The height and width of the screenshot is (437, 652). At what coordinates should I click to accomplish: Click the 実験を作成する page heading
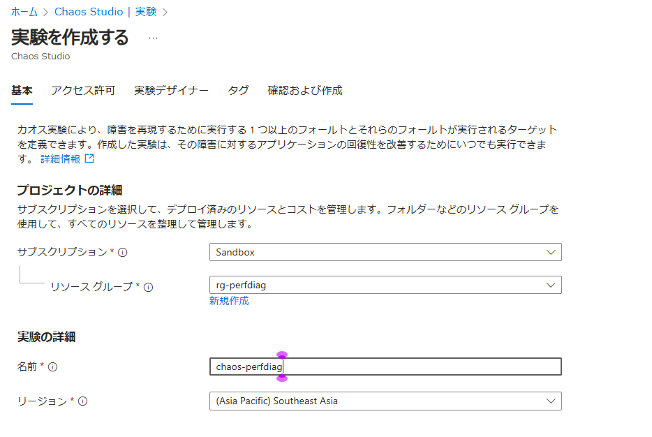point(70,37)
